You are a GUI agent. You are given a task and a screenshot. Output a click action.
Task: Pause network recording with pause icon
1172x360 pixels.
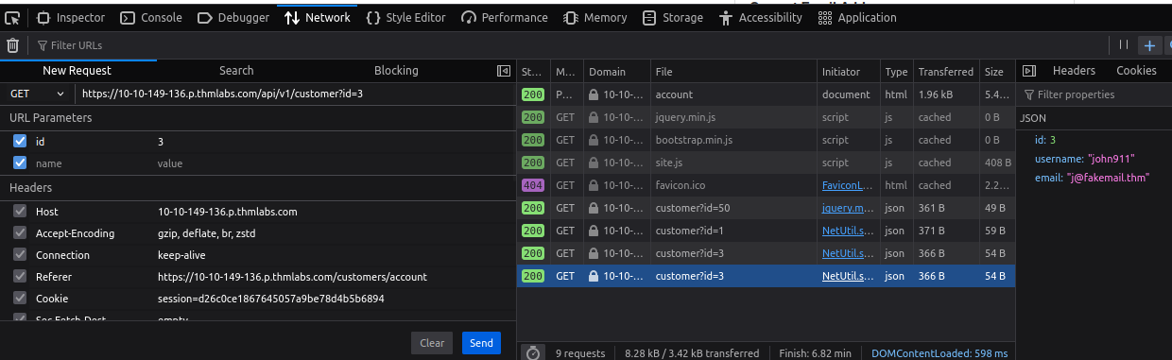(1124, 44)
